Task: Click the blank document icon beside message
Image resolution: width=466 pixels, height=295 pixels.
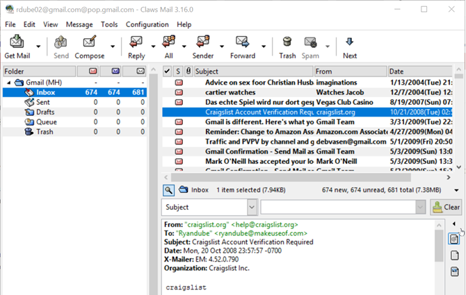Action: [x=454, y=255]
